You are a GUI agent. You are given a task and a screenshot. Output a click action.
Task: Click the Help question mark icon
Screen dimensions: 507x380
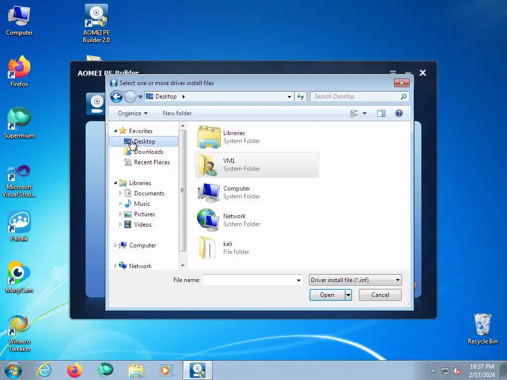[399, 113]
